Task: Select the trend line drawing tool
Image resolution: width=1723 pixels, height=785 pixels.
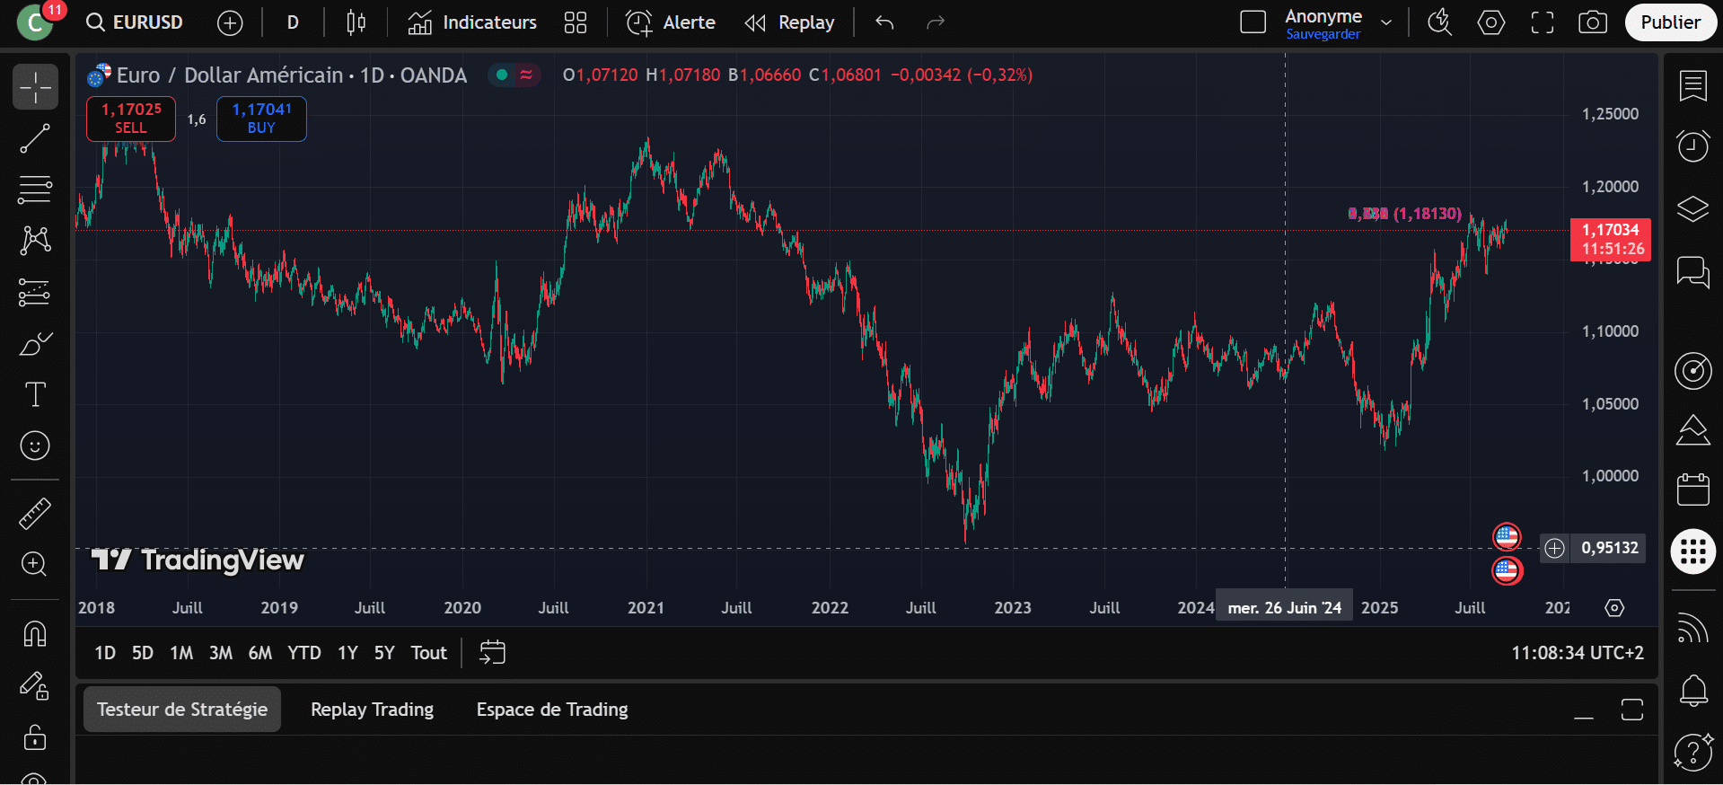Action: pos(35,138)
